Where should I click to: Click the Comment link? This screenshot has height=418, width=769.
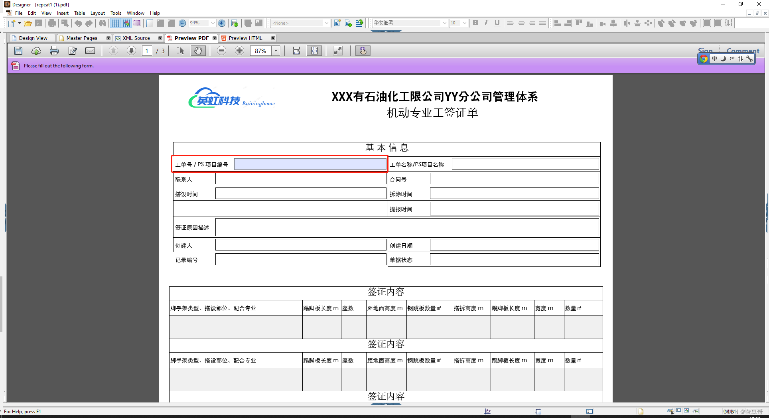click(x=743, y=51)
